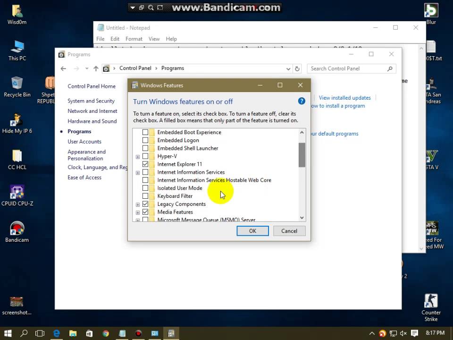Uncheck Legacy Components checkbox
453x340 pixels.
tap(145, 204)
